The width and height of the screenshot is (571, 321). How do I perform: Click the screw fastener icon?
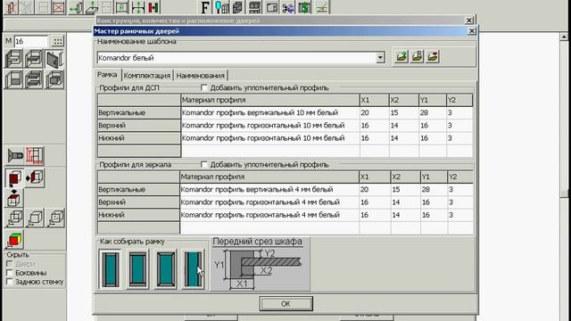coord(15,156)
